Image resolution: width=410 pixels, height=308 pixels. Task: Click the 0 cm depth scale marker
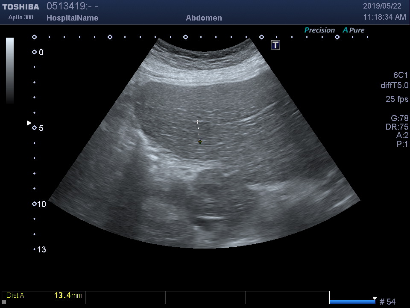(x=35, y=52)
